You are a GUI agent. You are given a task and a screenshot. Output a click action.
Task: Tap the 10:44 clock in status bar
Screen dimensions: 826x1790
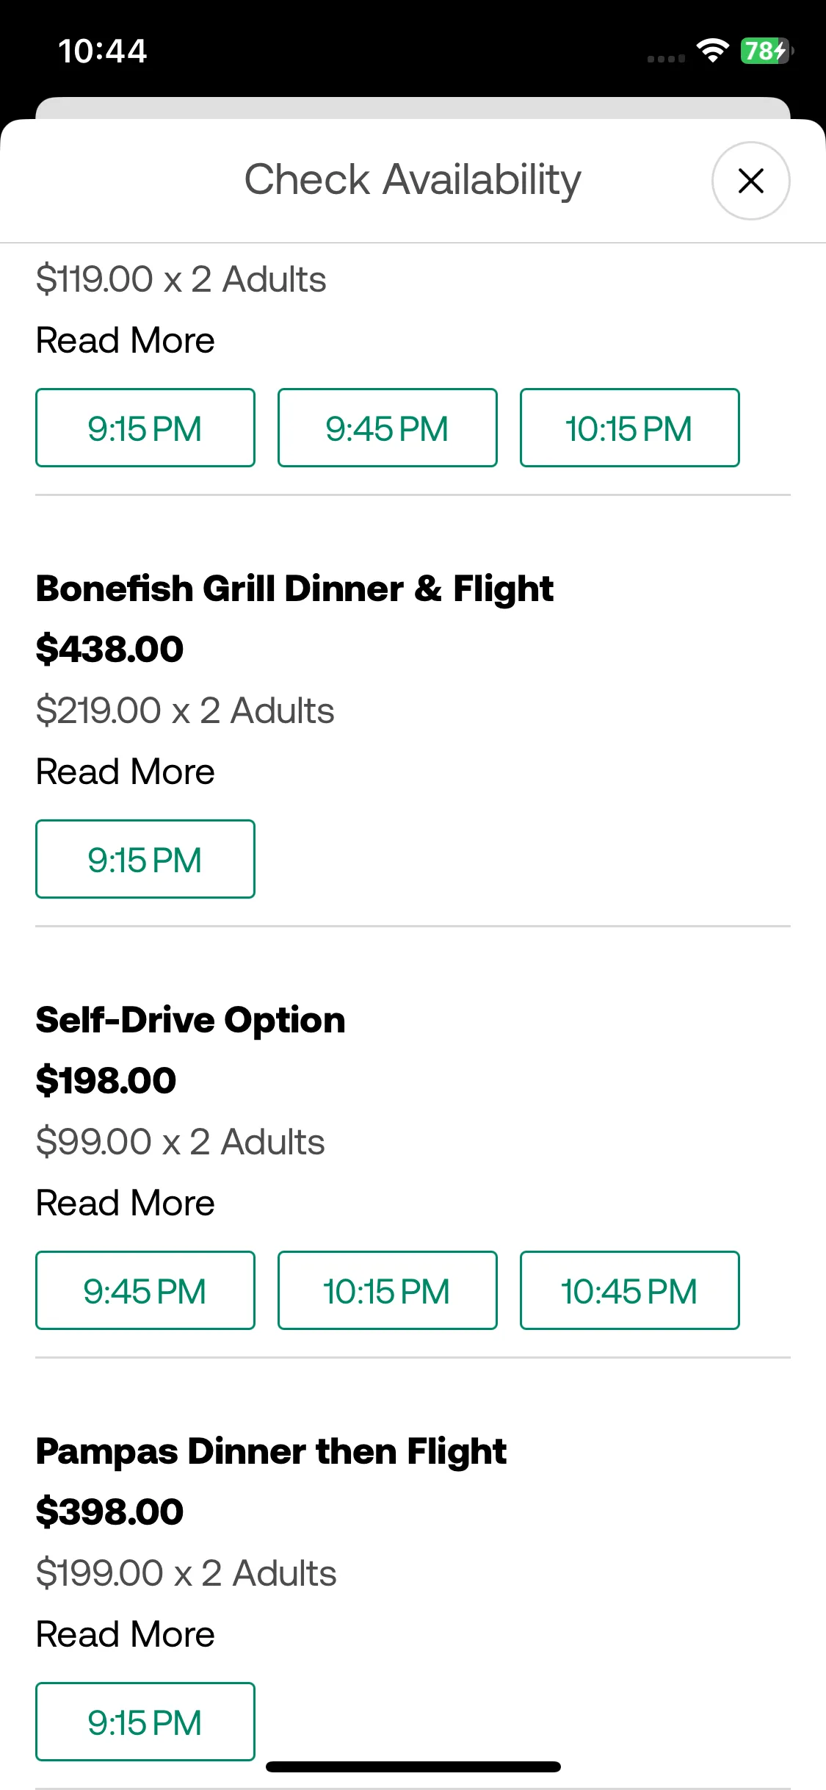pos(103,51)
